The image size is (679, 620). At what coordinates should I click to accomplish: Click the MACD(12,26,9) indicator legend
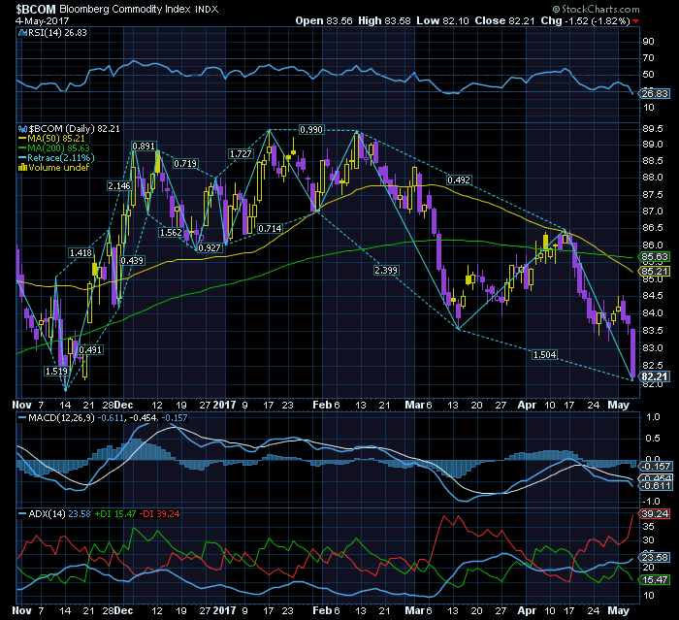point(102,417)
